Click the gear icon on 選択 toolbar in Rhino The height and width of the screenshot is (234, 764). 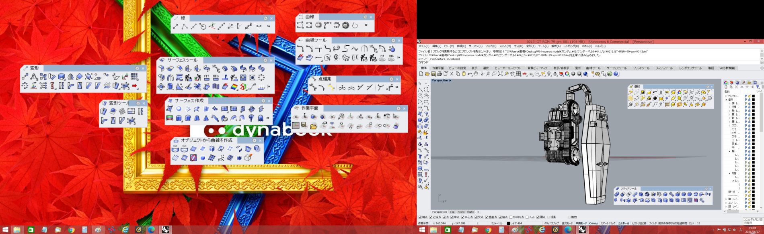pos(707,87)
